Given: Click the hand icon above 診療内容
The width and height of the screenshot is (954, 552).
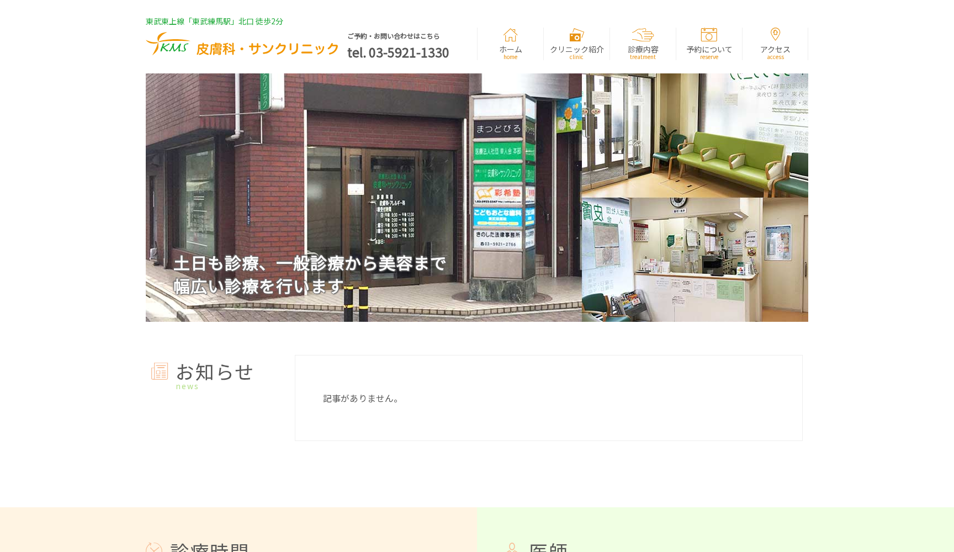Looking at the screenshot, I should pos(642,35).
